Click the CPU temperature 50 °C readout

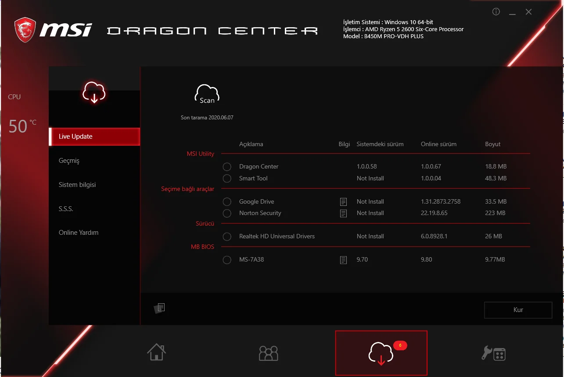pyautogui.click(x=22, y=126)
